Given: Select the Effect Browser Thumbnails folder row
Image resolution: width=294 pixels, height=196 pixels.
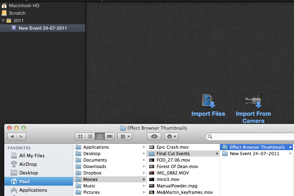Looking at the screenshot, I should click(x=257, y=147).
